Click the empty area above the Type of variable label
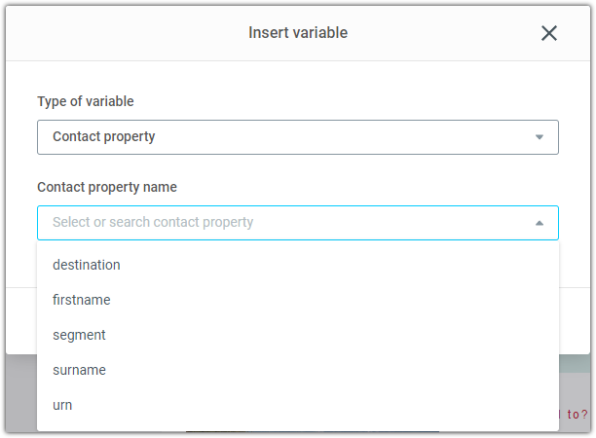 [298, 76]
